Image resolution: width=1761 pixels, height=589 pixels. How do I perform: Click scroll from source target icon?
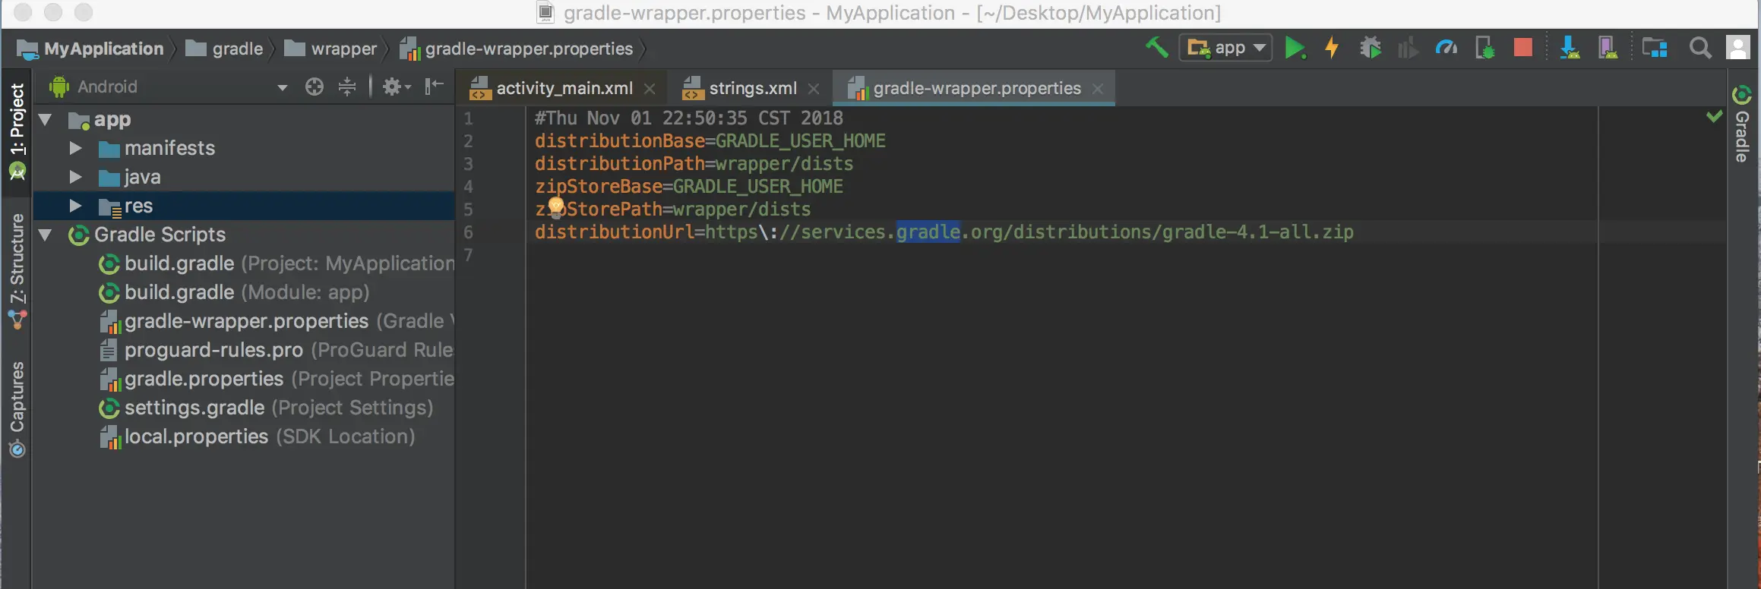pyautogui.click(x=314, y=87)
